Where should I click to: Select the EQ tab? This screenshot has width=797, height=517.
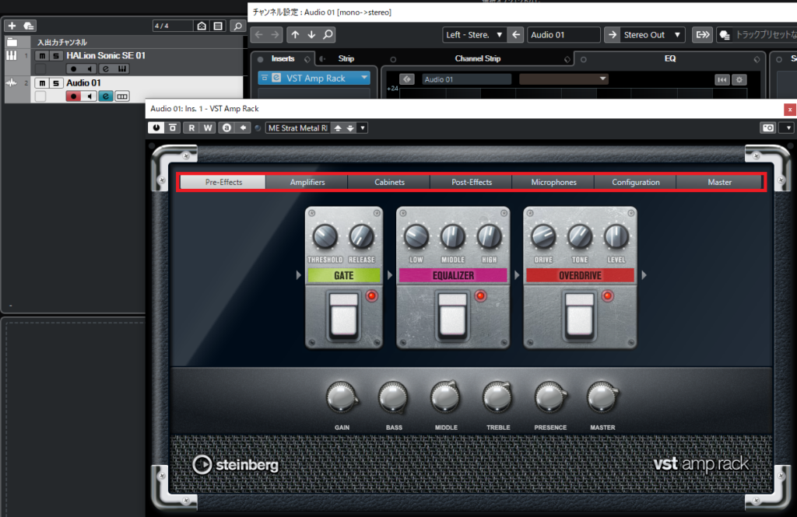[x=670, y=59]
